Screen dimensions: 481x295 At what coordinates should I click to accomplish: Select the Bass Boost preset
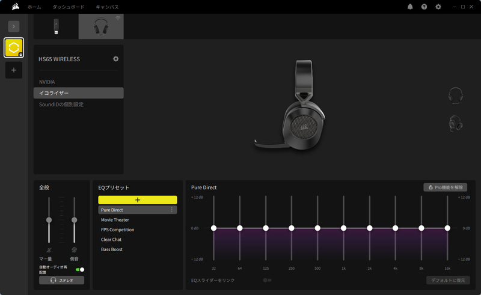click(138, 249)
